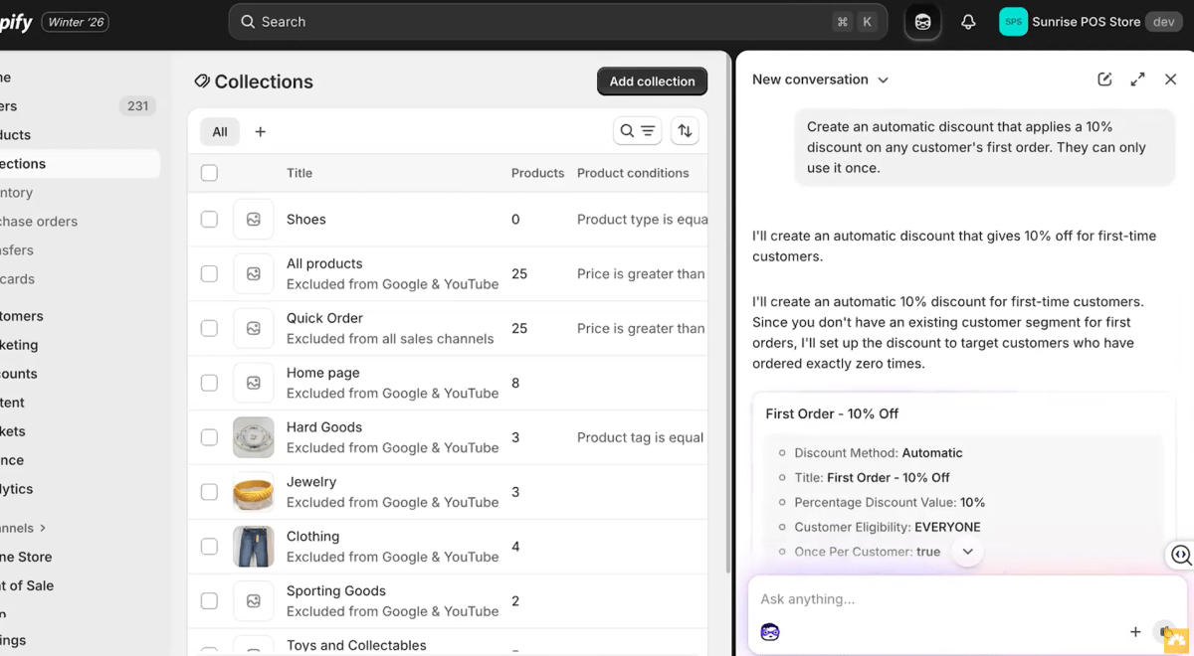Click the All products collection image icon
Image resolution: width=1194 pixels, height=656 pixels.
(254, 273)
